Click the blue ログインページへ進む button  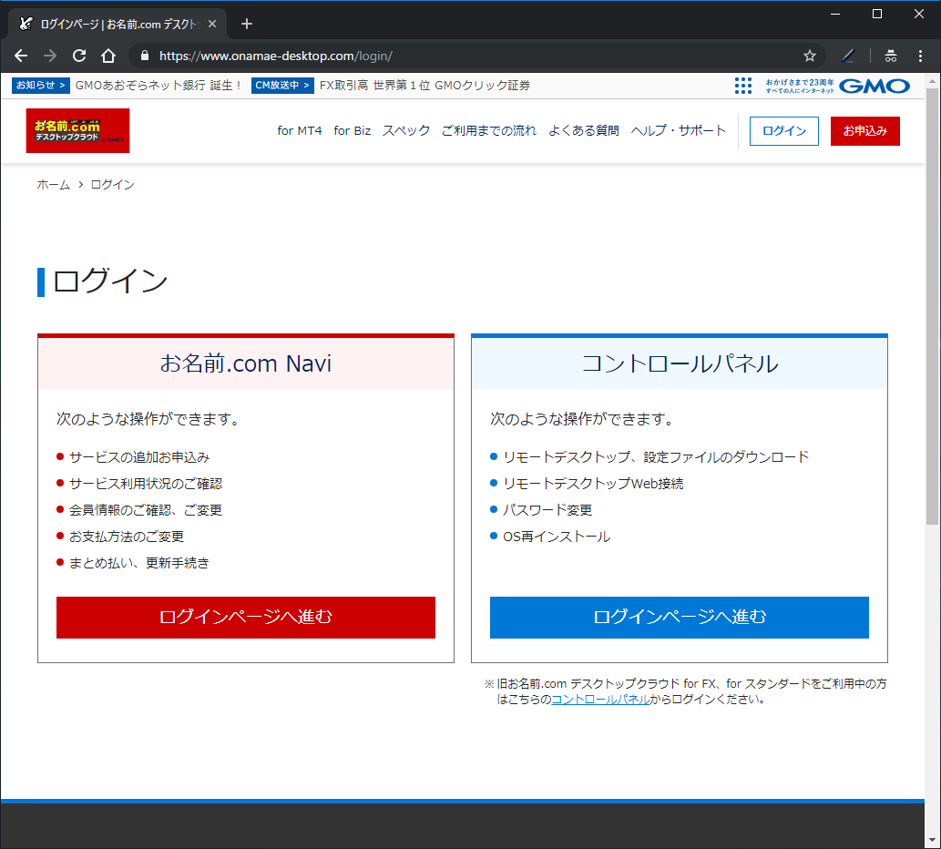click(x=680, y=618)
